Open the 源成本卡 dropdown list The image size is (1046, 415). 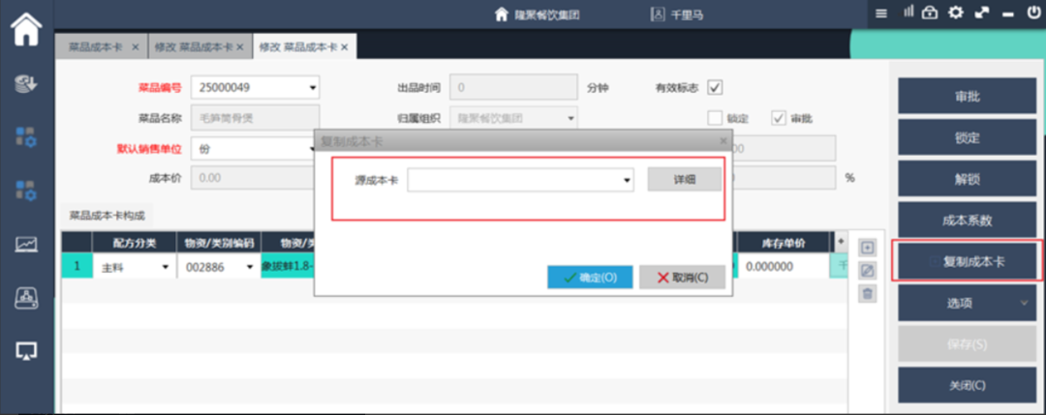click(628, 180)
